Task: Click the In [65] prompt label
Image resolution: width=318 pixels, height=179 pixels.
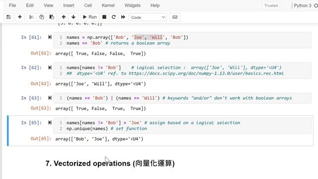Action: 31,123
